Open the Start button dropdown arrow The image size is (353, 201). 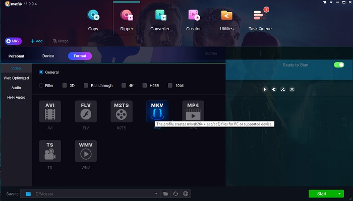[x=339, y=194]
